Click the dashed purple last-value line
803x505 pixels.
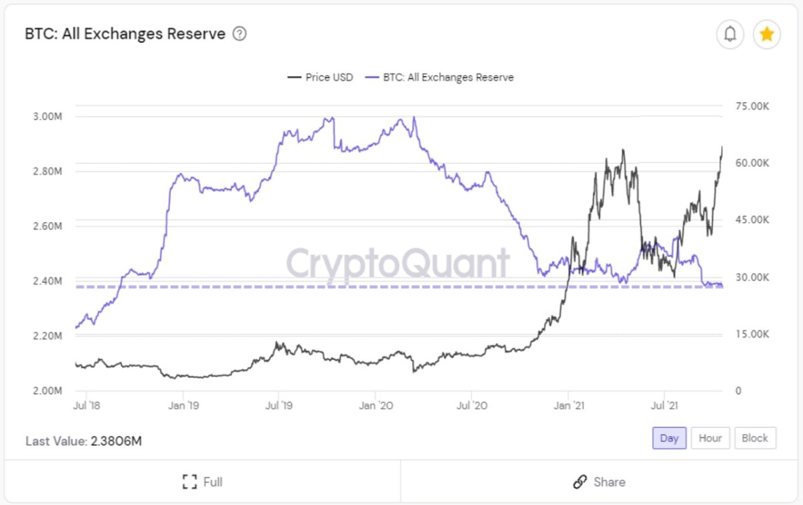click(x=399, y=287)
